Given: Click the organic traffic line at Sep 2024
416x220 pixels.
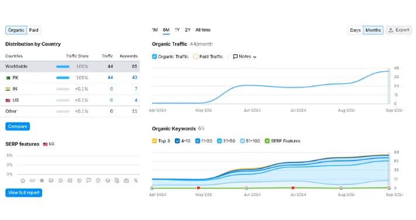Looking at the screenshot, I should coord(389,71).
